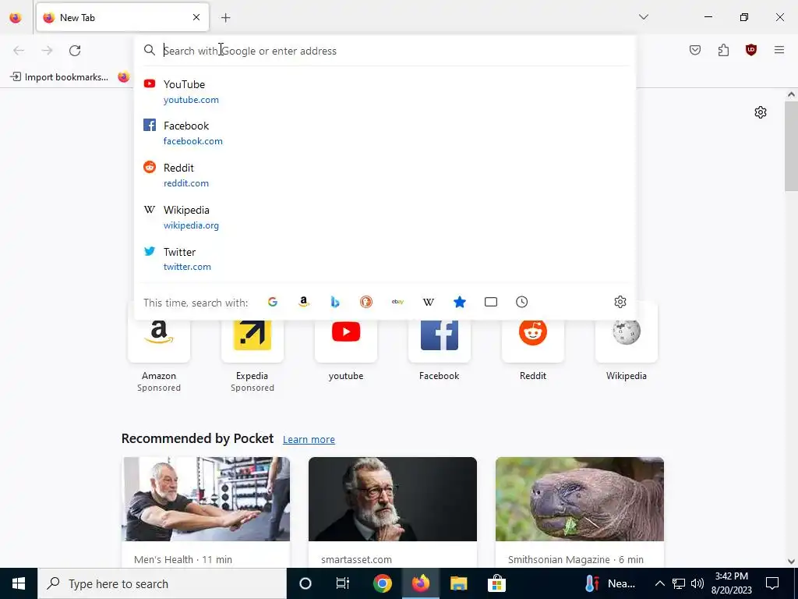Search this time with Google icon
Screen dimensions: 798x599
[273, 302]
